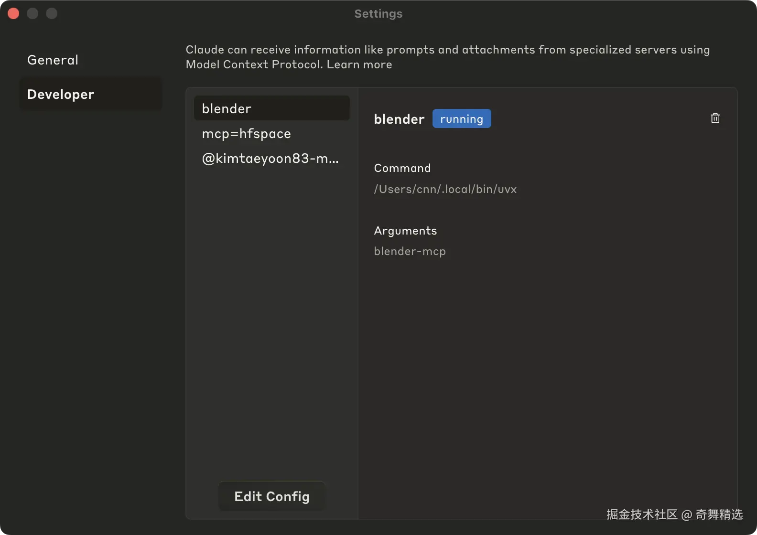The height and width of the screenshot is (535, 757).
Task: Close the Settings window with red button
Action: click(13, 13)
